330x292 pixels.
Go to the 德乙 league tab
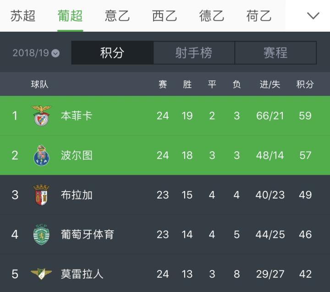(212, 16)
